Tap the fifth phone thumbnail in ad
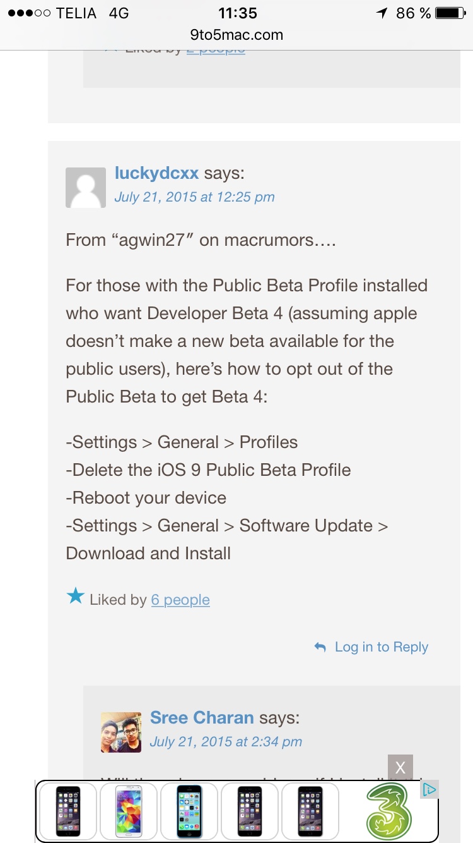The image size is (473, 843). point(310,811)
